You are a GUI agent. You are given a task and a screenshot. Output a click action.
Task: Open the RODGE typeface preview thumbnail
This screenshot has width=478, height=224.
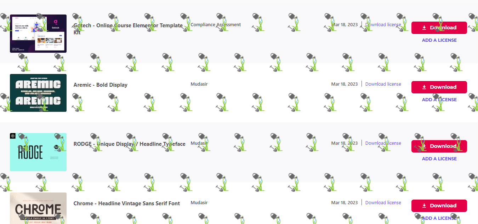[38, 152]
